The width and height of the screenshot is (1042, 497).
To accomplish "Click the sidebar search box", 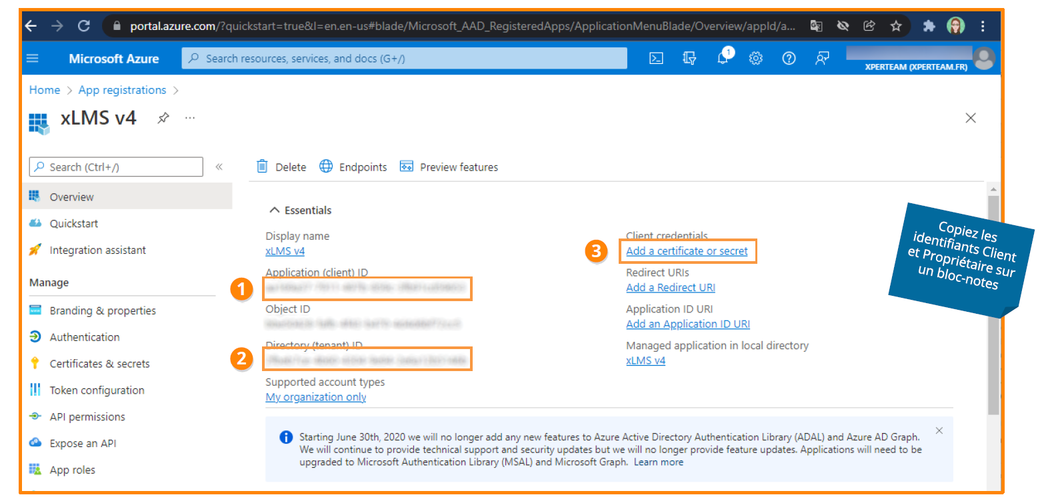I will click(x=117, y=167).
